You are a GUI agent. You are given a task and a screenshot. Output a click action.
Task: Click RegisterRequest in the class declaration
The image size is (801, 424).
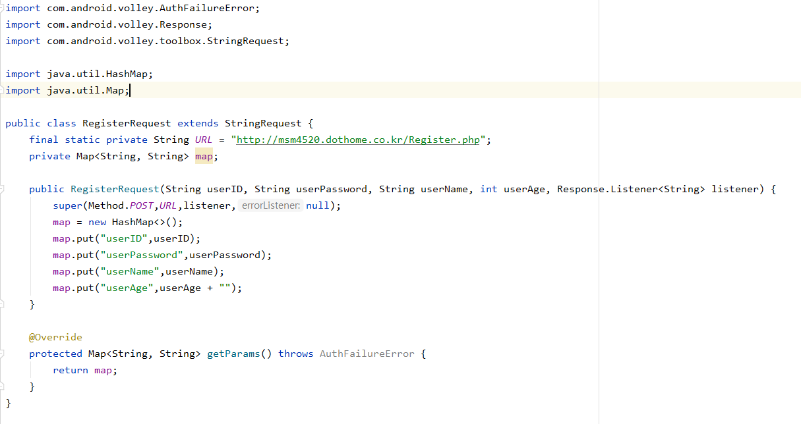tap(127, 123)
